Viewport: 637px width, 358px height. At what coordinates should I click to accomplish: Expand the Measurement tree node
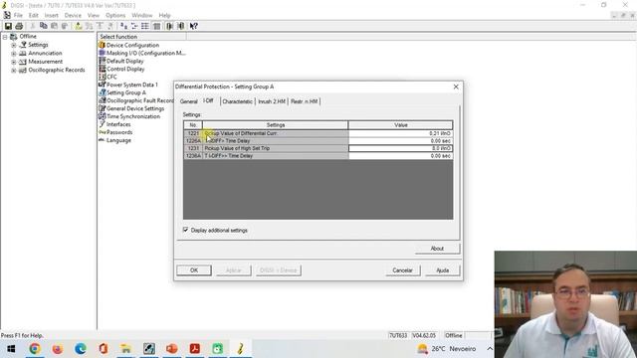click(14, 62)
